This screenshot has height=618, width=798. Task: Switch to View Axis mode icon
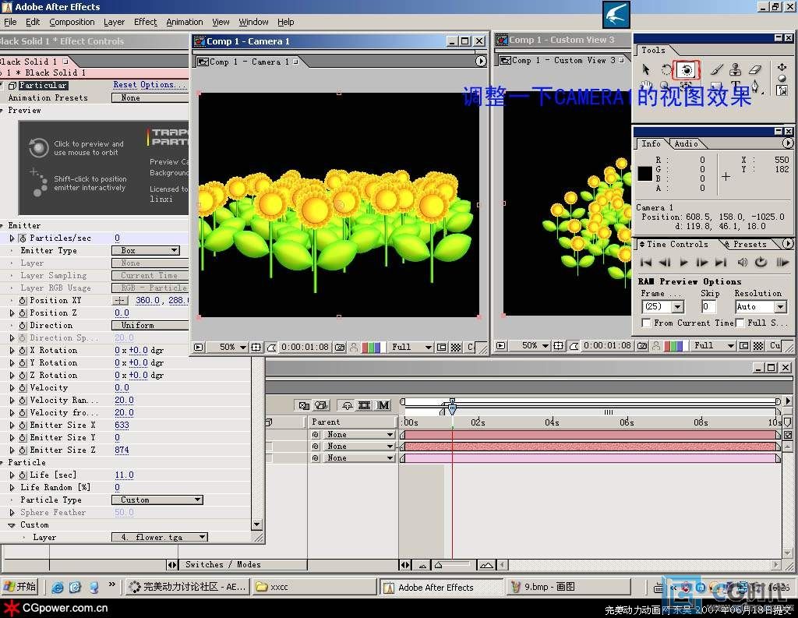pos(782,90)
